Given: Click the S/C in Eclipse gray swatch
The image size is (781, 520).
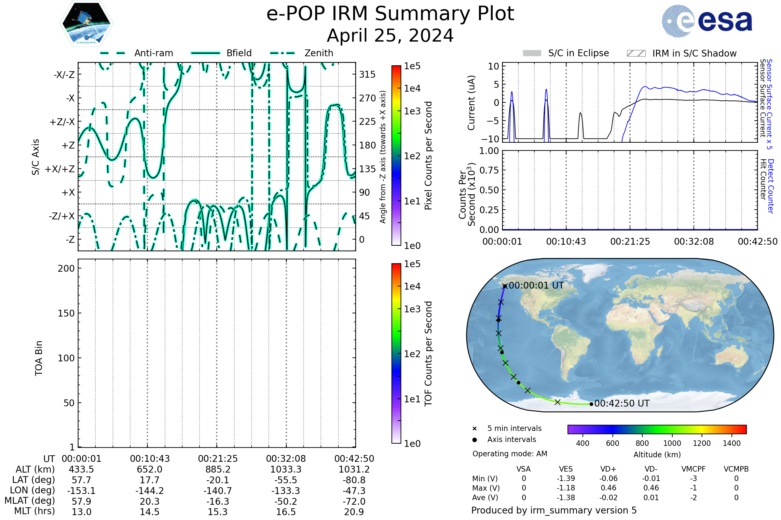Looking at the screenshot, I should coord(532,53).
